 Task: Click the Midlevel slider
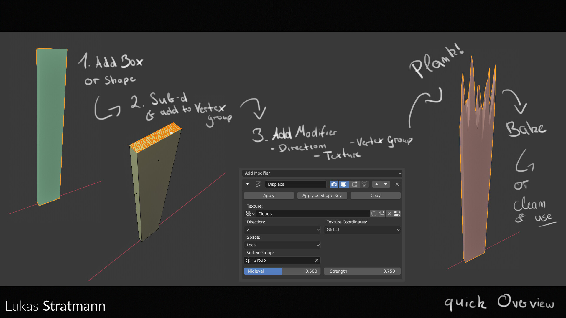(282, 271)
